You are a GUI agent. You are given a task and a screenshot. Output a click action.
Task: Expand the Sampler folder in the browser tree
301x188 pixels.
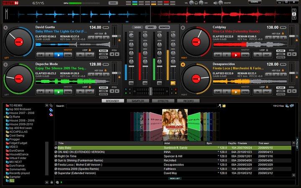coord(4,177)
